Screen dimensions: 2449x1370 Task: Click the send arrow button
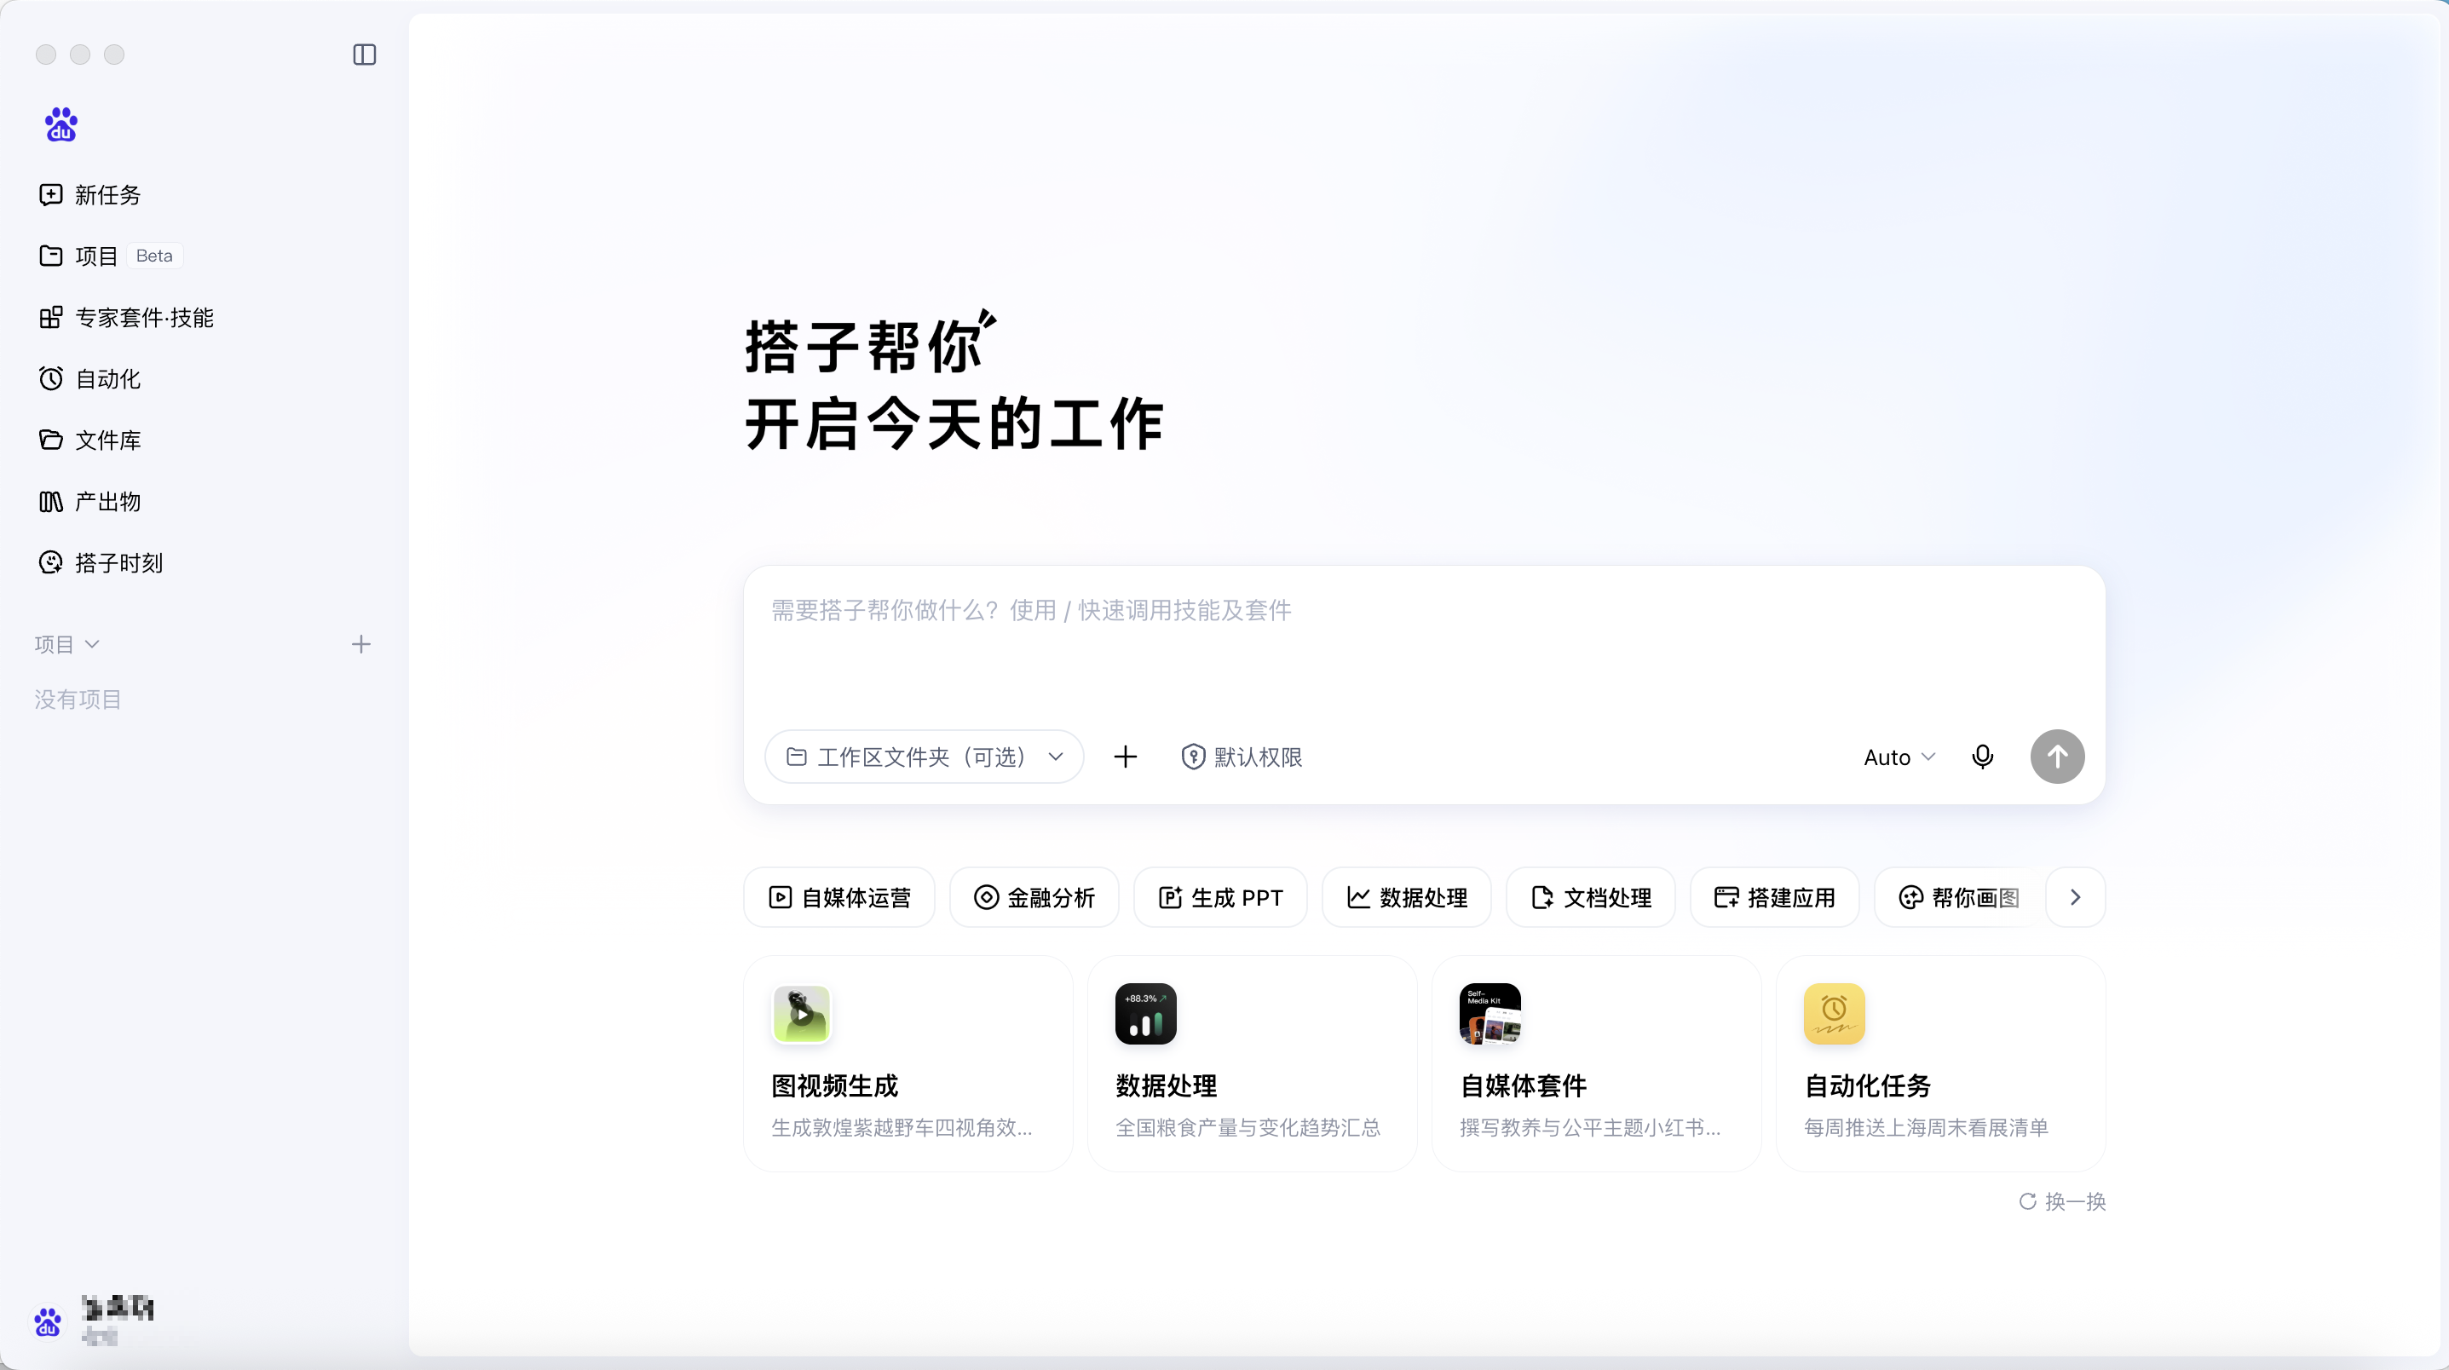point(2057,757)
